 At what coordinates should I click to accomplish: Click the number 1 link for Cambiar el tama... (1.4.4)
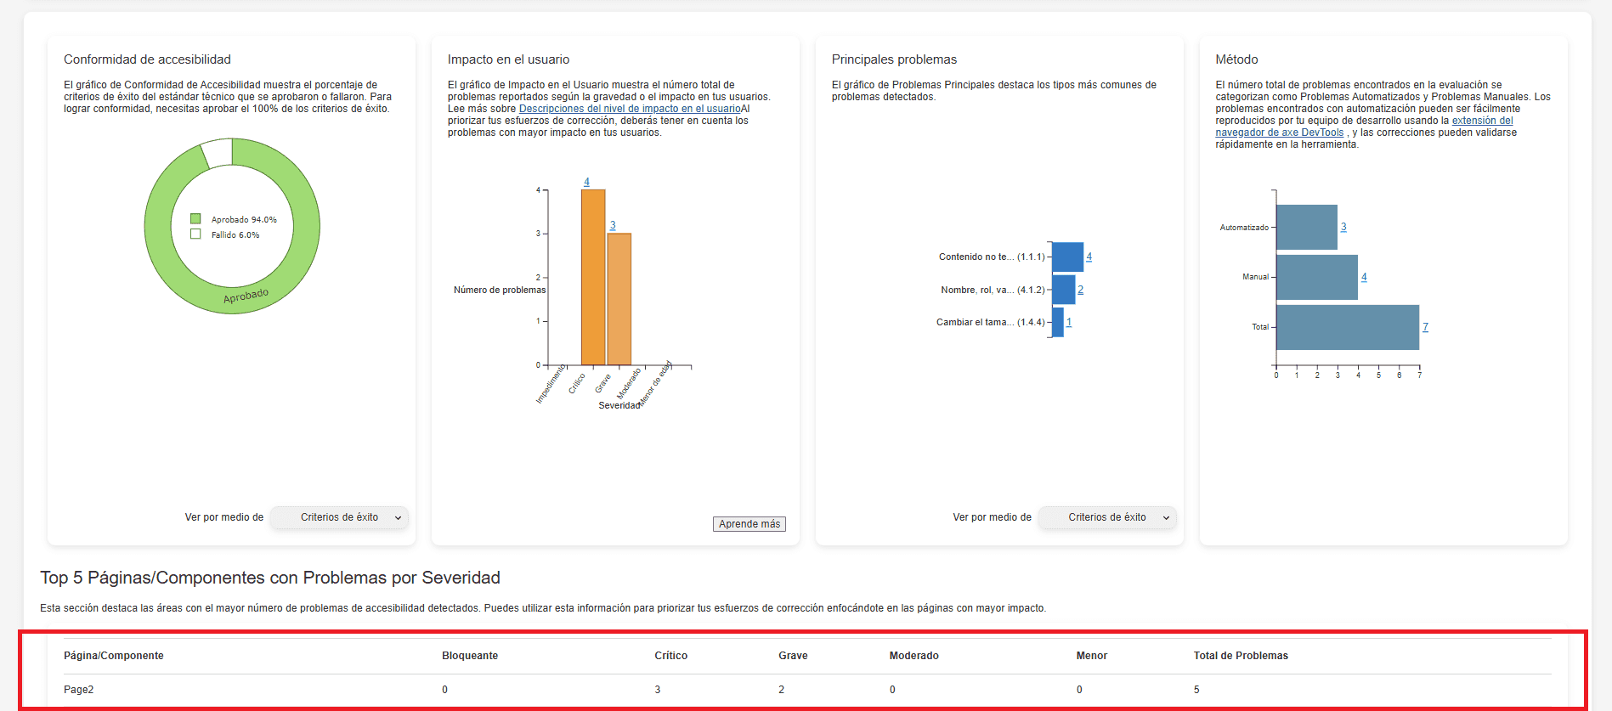(x=1069, y=322)
